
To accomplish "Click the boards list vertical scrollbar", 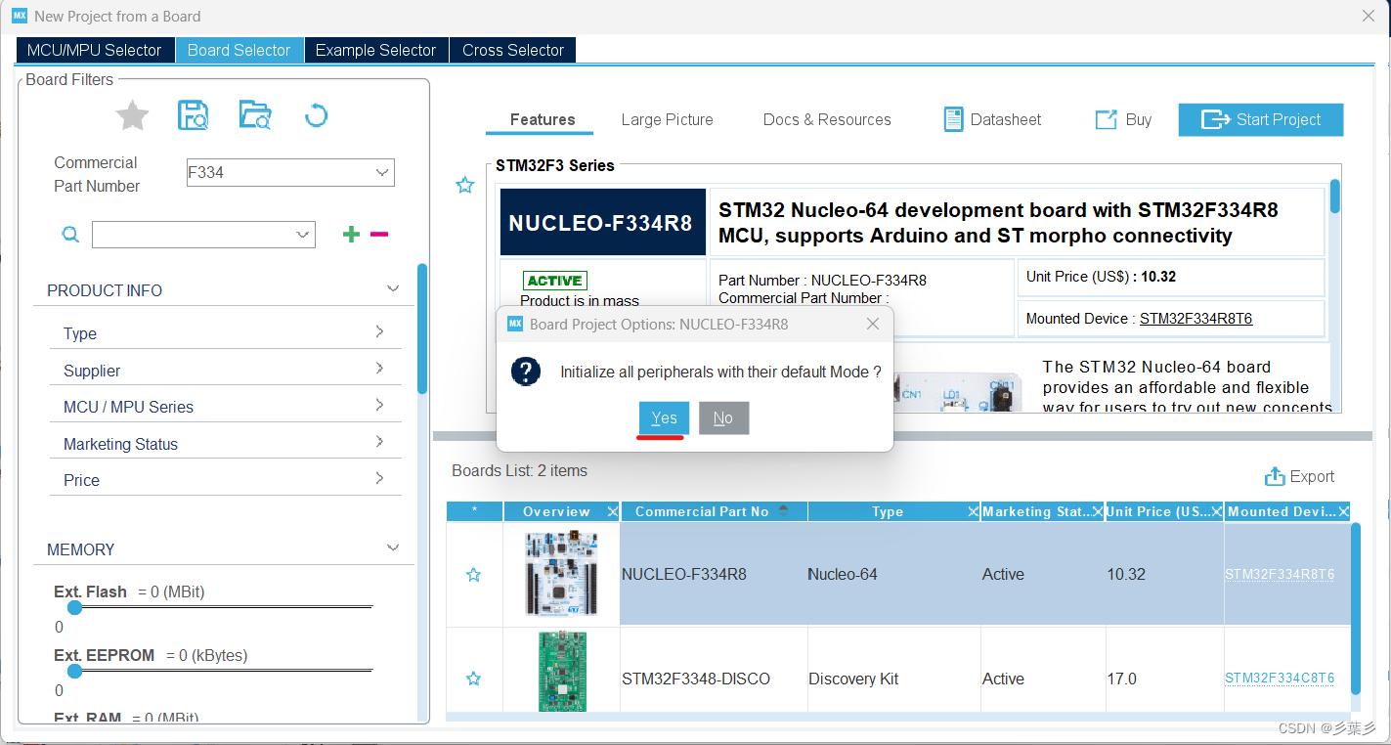I will [x=1355, y=608].
